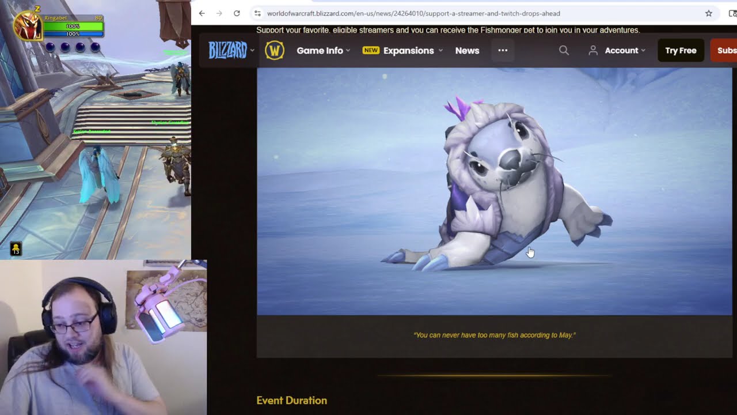
Task: Expand the Game Info menu
Action: click(x=324, y=51)
